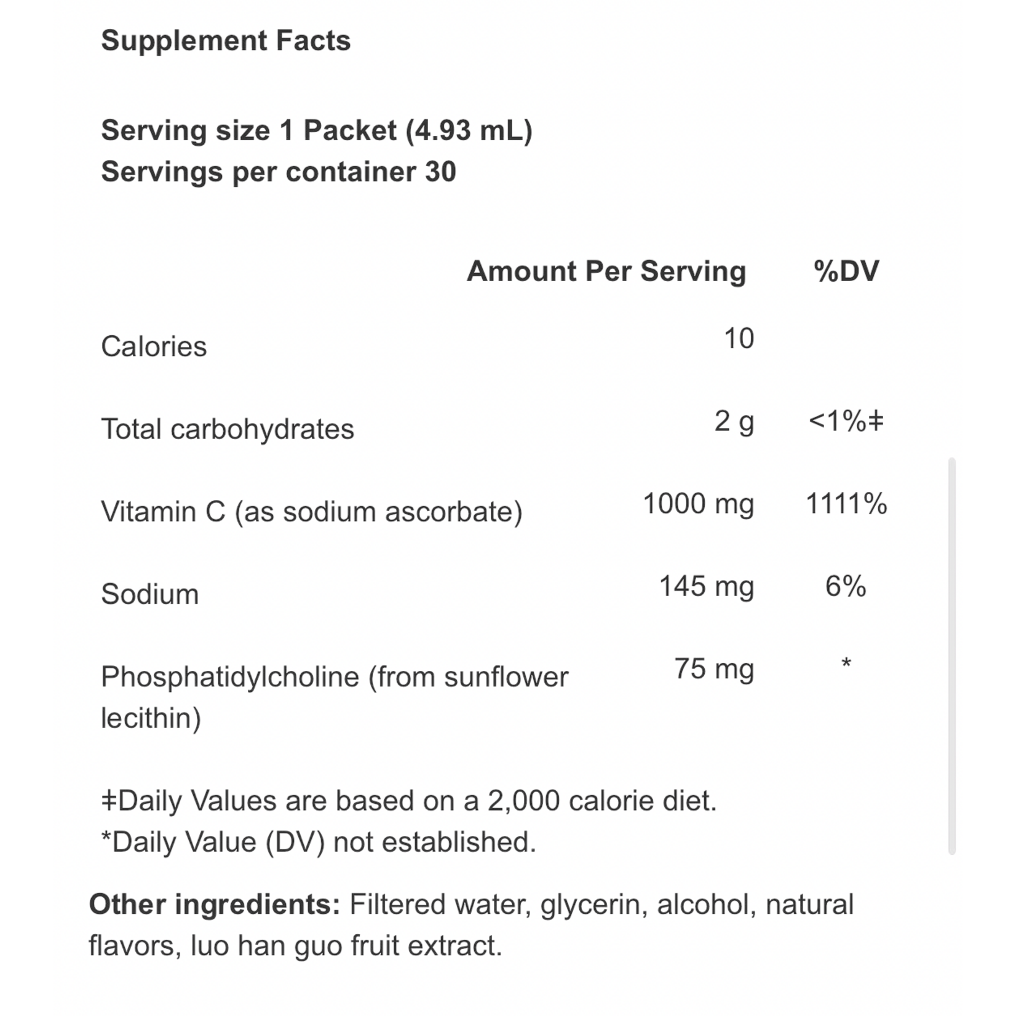Click the 145 mg sodium amount

(x=706, y=586)
